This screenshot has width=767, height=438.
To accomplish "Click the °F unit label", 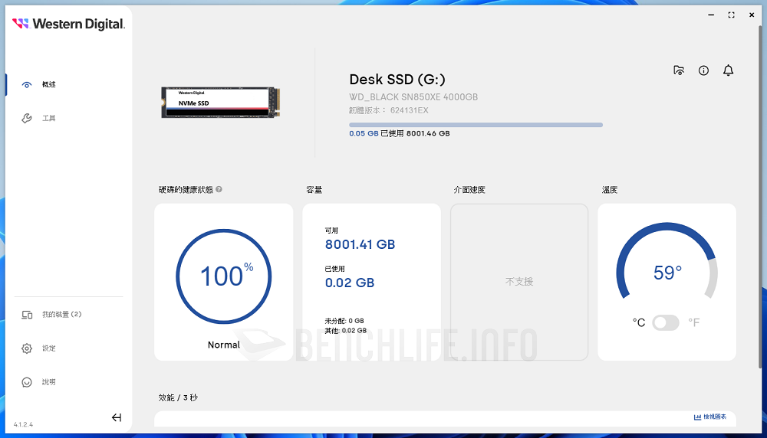I will tap(693, 322).
